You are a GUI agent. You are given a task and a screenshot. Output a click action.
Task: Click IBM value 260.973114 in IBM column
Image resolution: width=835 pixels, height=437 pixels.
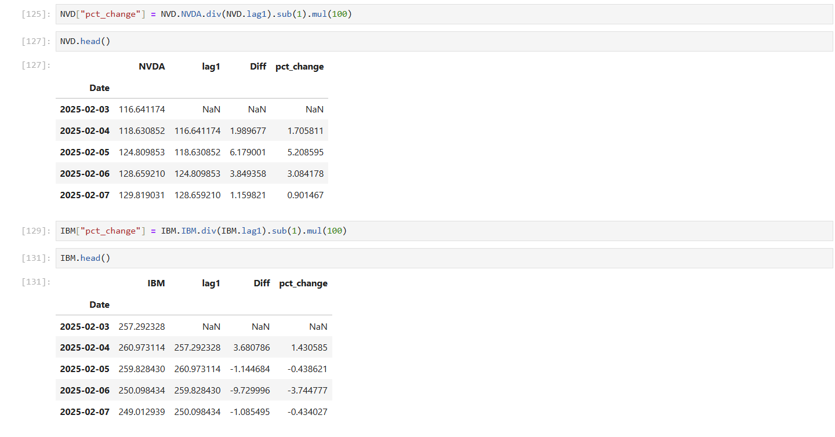click(141, 348)
